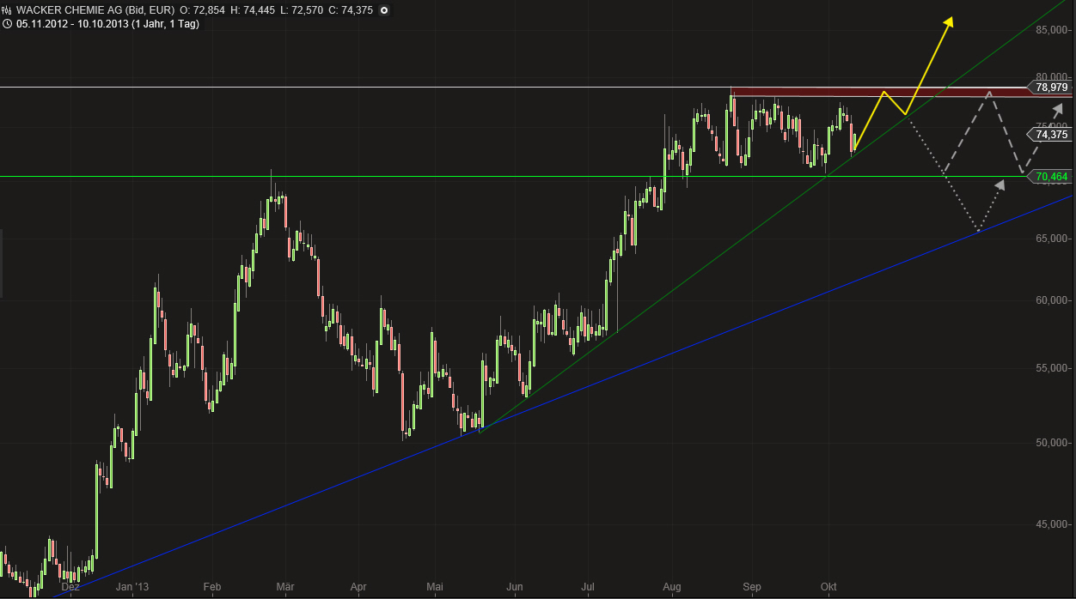The image size is (1076, 599).
Task: Select the WACKER CHEMIE AG (Bid, EUR) title
Action: click(x=95, y=10)
